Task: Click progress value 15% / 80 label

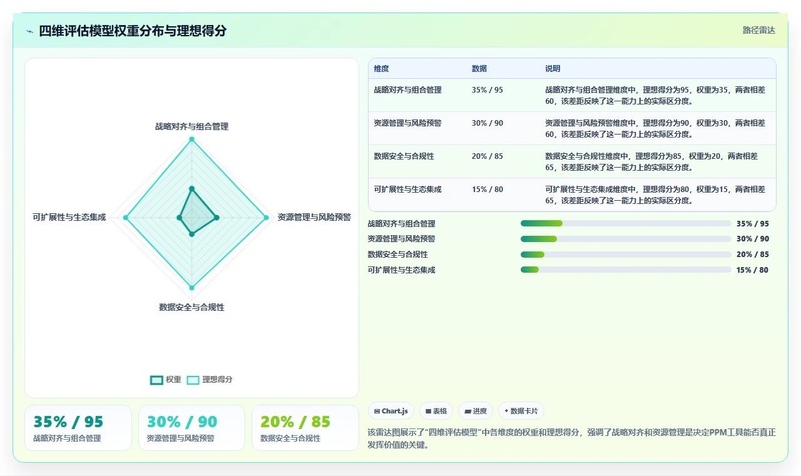Action: pyautogui.click(x=753, y=270)
